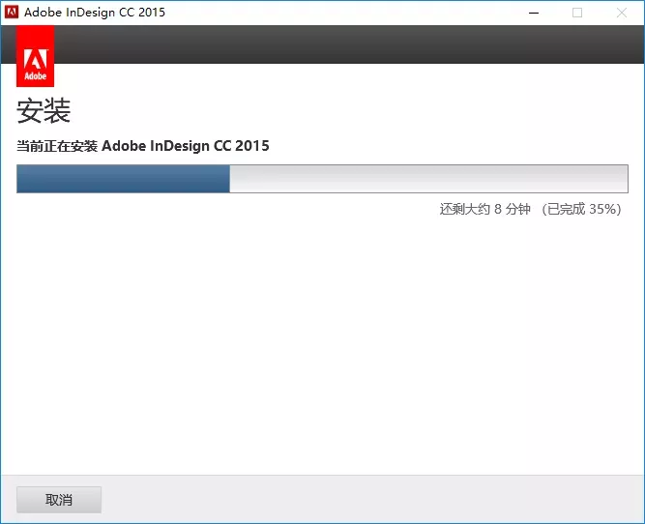Click the window title text in title bar
The width and height of the screenshot is (645, 524).
pos(95,13)
